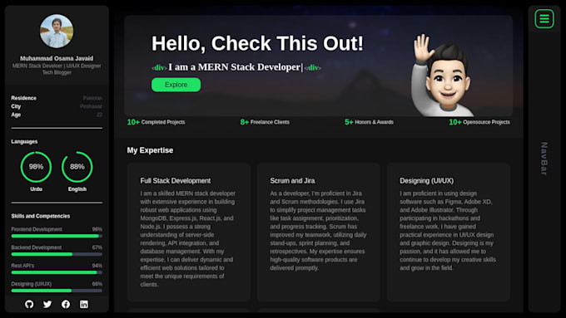The image size is (566, 318).
Task: Open the Full Stack Development card
Action: point(189,232)
